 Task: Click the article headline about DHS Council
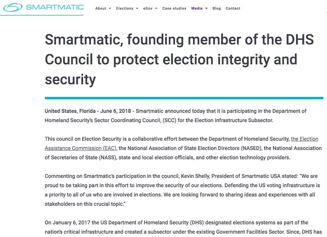[179, 60]
